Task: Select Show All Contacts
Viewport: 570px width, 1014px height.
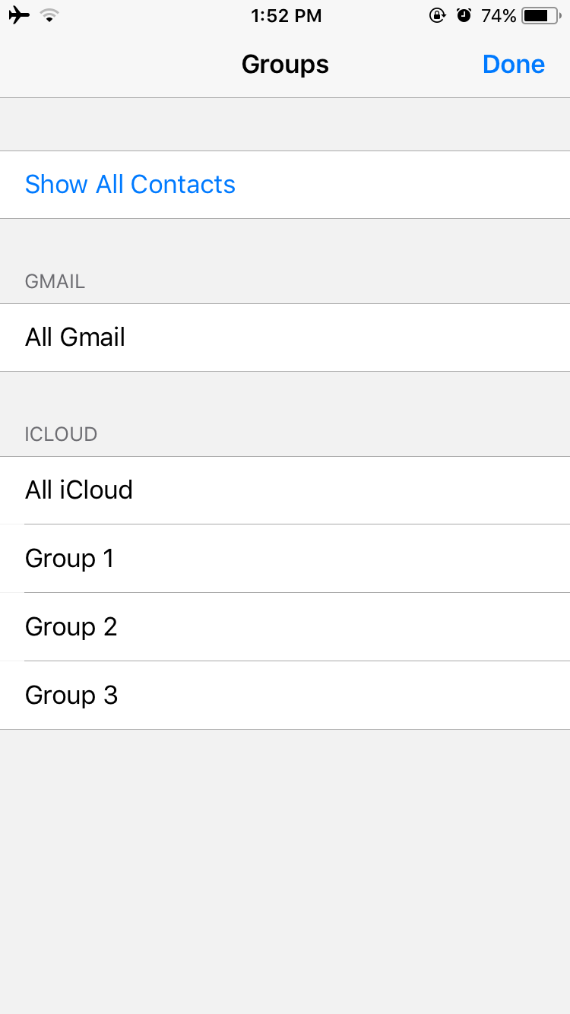Action: click(130, 185)
